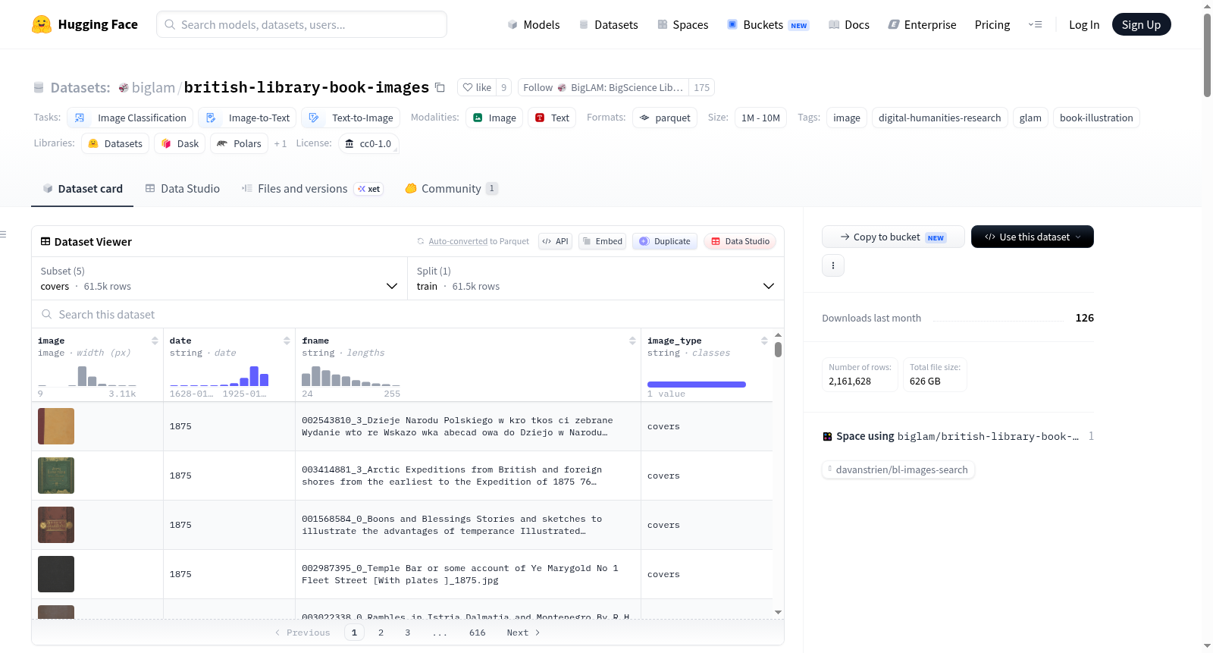The image size is (1213, 653).
Task: Sort the image_type column
Action: click(x=764, y=341)
